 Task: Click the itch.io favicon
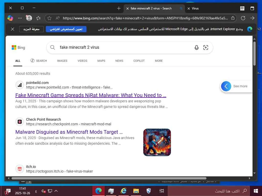(20, 169)
